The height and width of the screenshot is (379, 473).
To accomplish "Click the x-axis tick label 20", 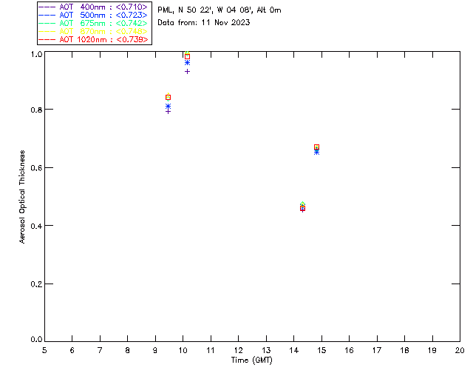I will click(x=460, y=350).
